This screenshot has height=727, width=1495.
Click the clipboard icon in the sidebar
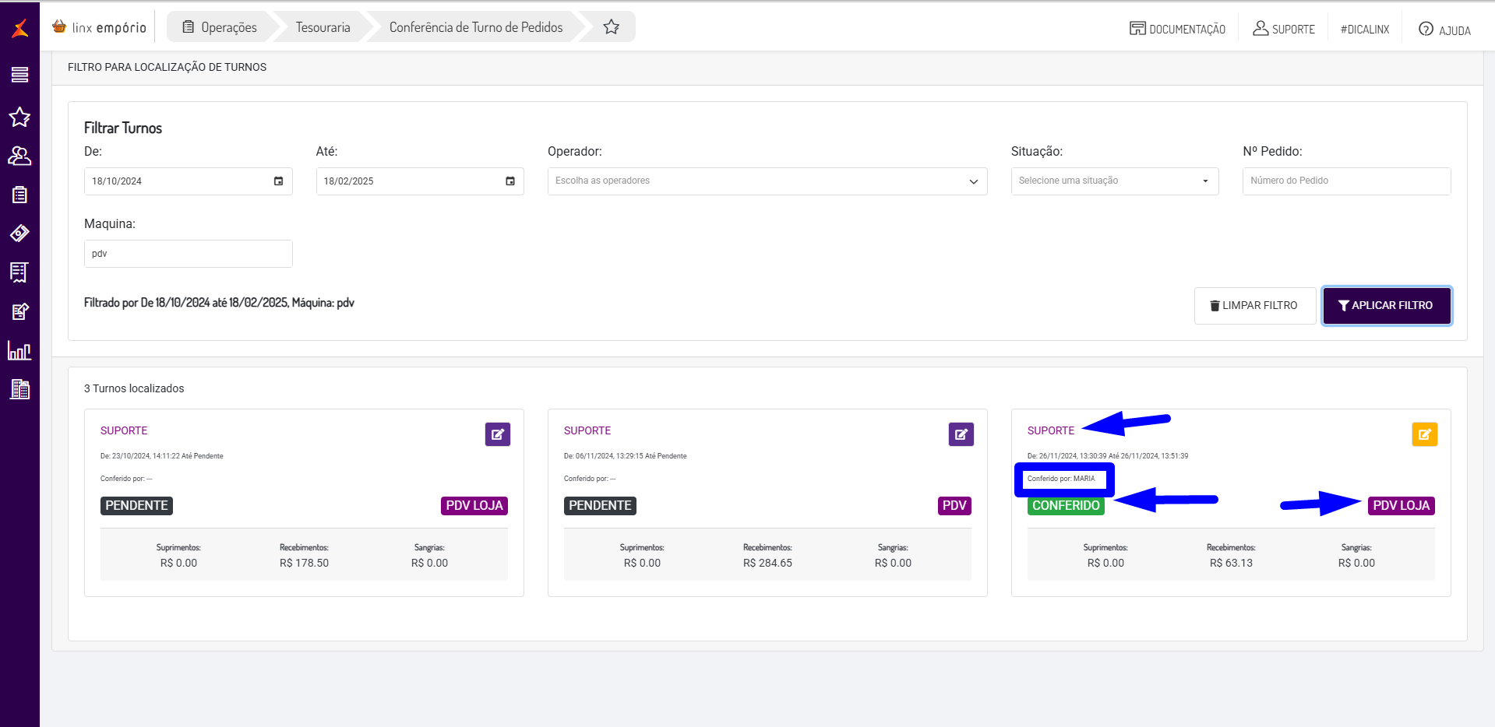point(19,195)
